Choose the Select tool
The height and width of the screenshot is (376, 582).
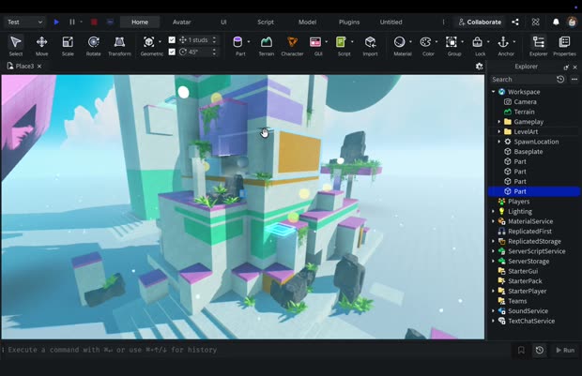[x=16, y=46]
